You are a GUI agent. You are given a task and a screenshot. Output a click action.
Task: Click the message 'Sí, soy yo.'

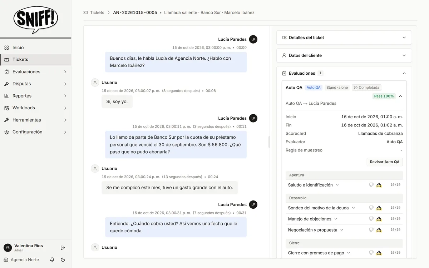click(x=117, y=101)
